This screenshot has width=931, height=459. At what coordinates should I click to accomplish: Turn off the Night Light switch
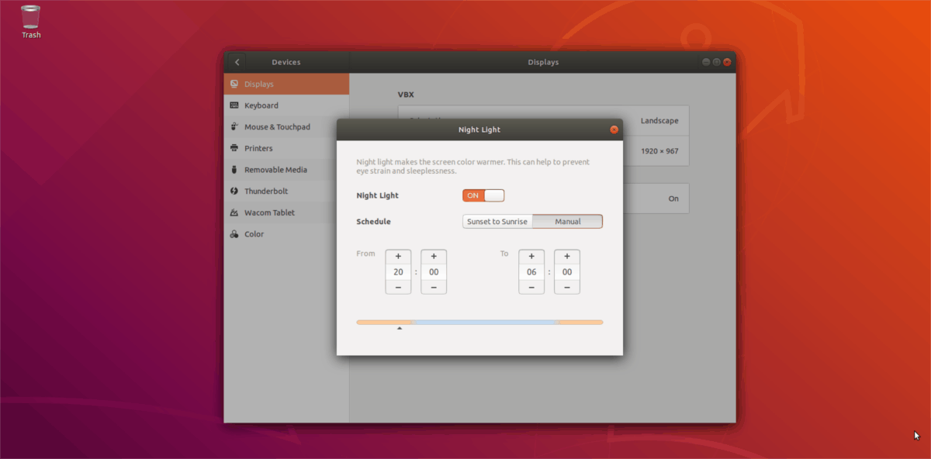click(x=483, y=195)
